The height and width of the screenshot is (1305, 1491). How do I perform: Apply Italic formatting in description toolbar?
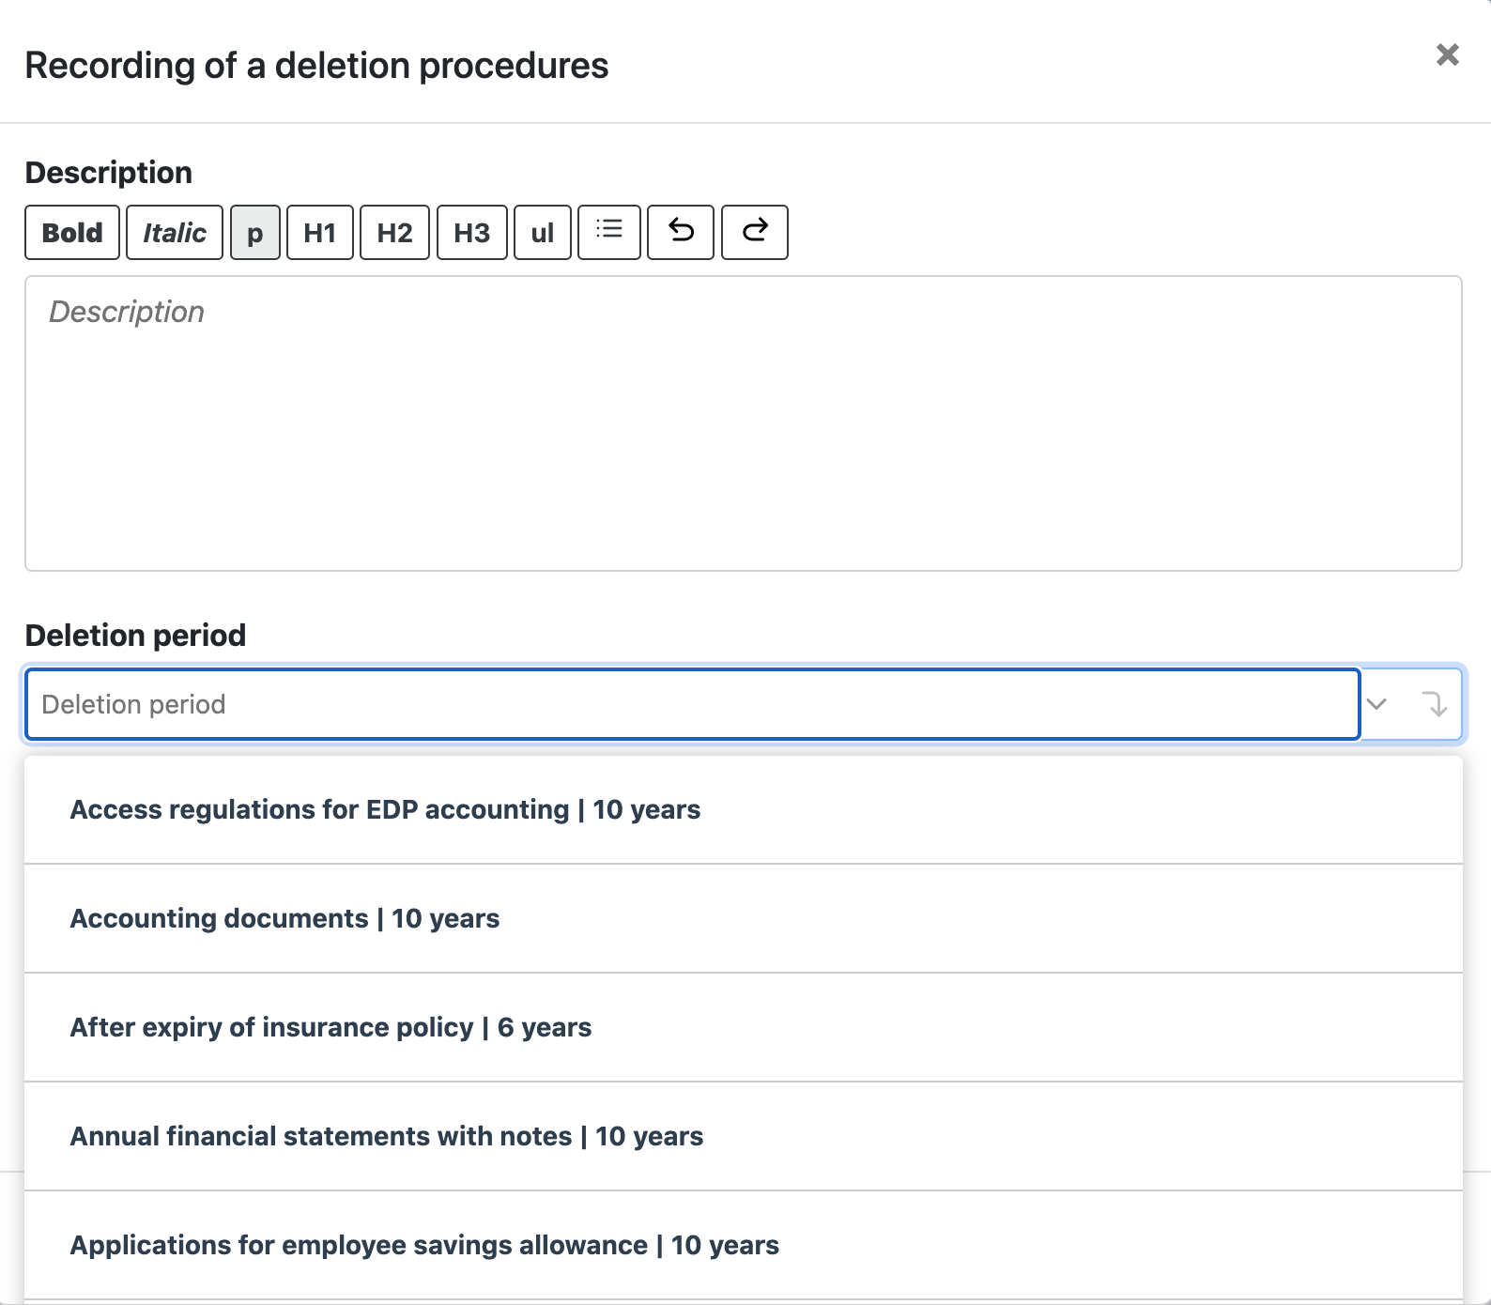coord(175,233)
